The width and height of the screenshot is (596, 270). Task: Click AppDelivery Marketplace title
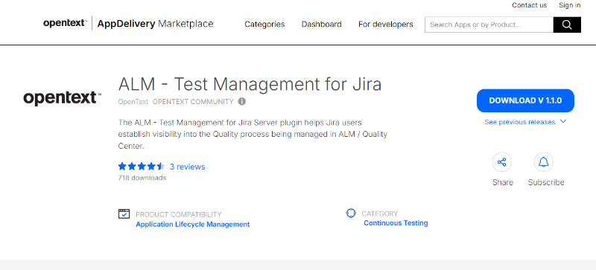(156, 24)
